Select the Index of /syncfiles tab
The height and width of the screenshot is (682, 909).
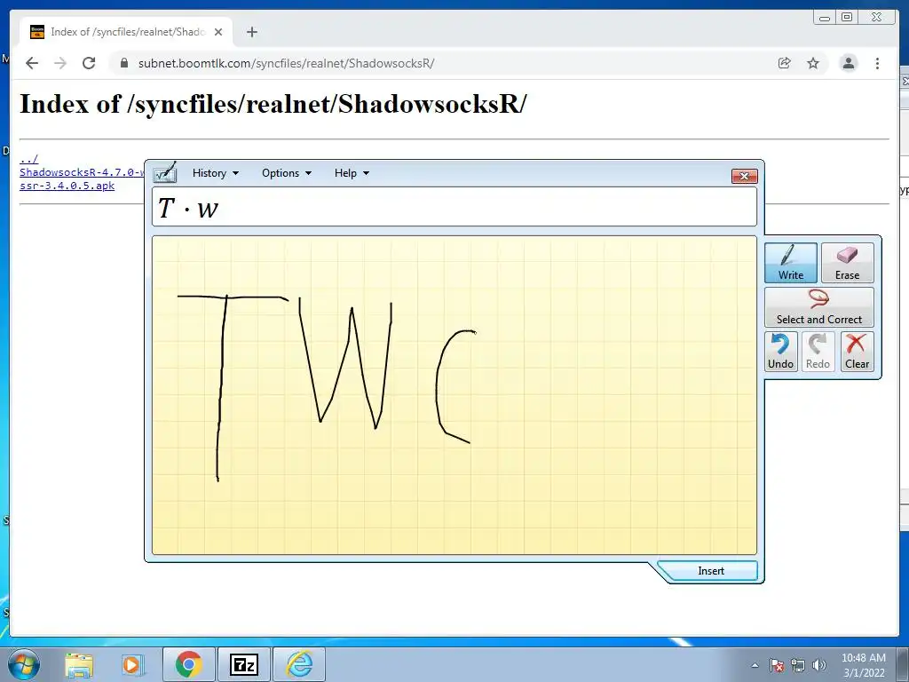[x=126, y=32]
